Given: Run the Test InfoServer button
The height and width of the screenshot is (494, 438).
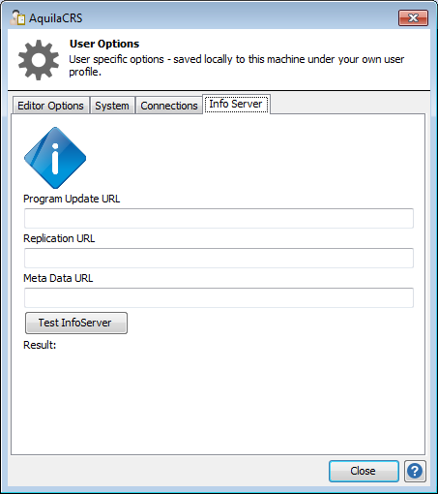Looking at the screenshot, I should pyautogui.click(x=76, y=323).
